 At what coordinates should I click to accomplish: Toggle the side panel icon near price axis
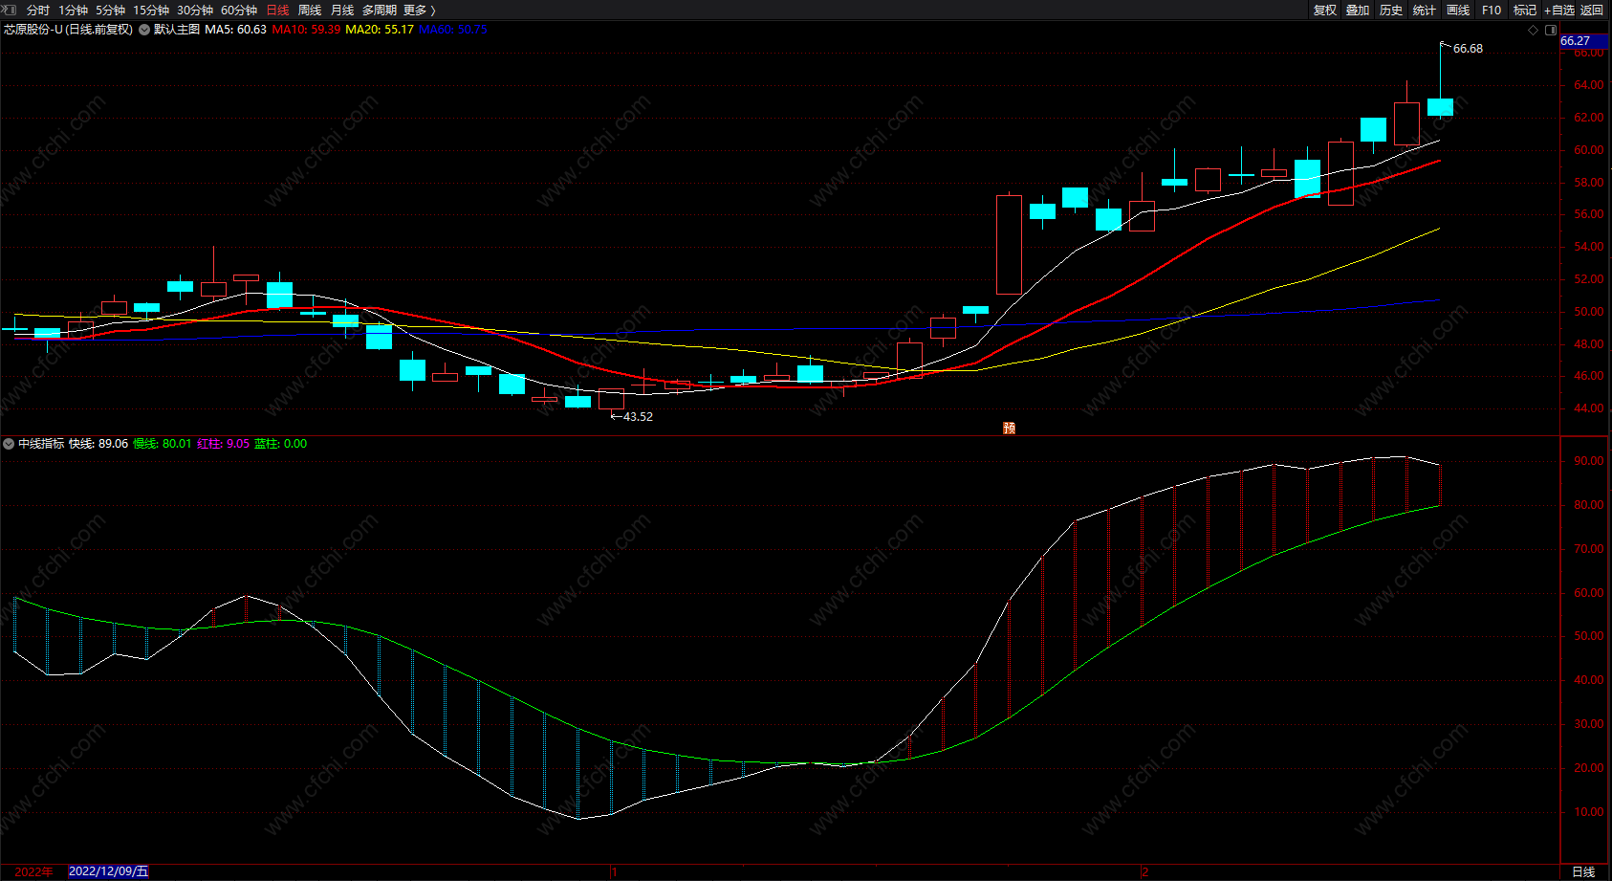tap(1551, 30)
